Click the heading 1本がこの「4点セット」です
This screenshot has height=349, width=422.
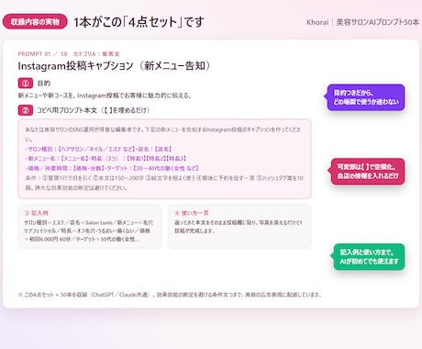pos(139,22)
